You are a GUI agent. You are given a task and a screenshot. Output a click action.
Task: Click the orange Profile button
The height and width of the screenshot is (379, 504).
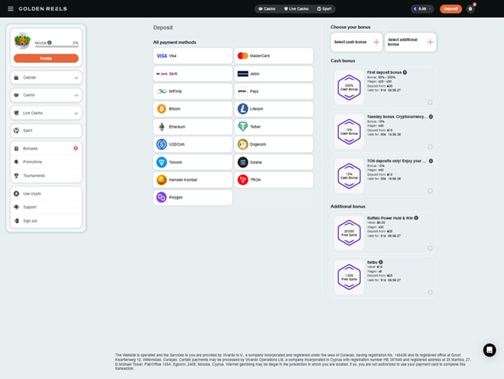pyautogui.click(x=46, y=58)
